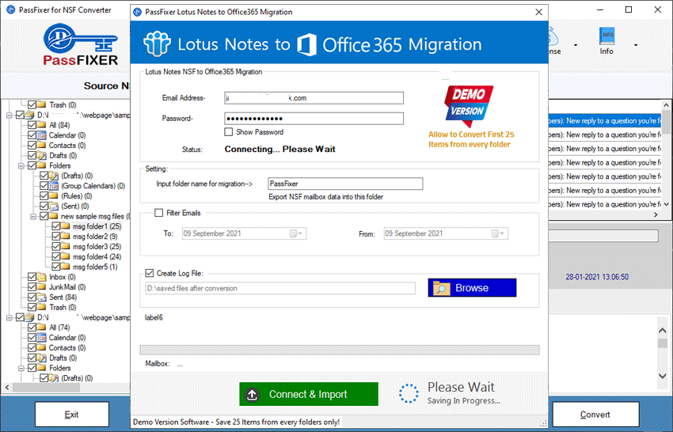The image size is (673, 432).
Task: Click the preview pane scroll down arrow
Action: [x=663, y=376]
